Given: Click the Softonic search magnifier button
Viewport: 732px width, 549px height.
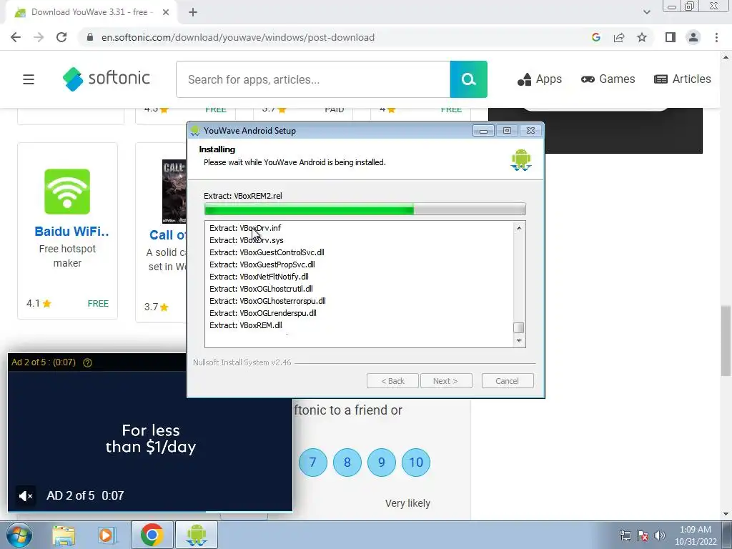Looking at the screenshot, I should (x=469, y=79).
